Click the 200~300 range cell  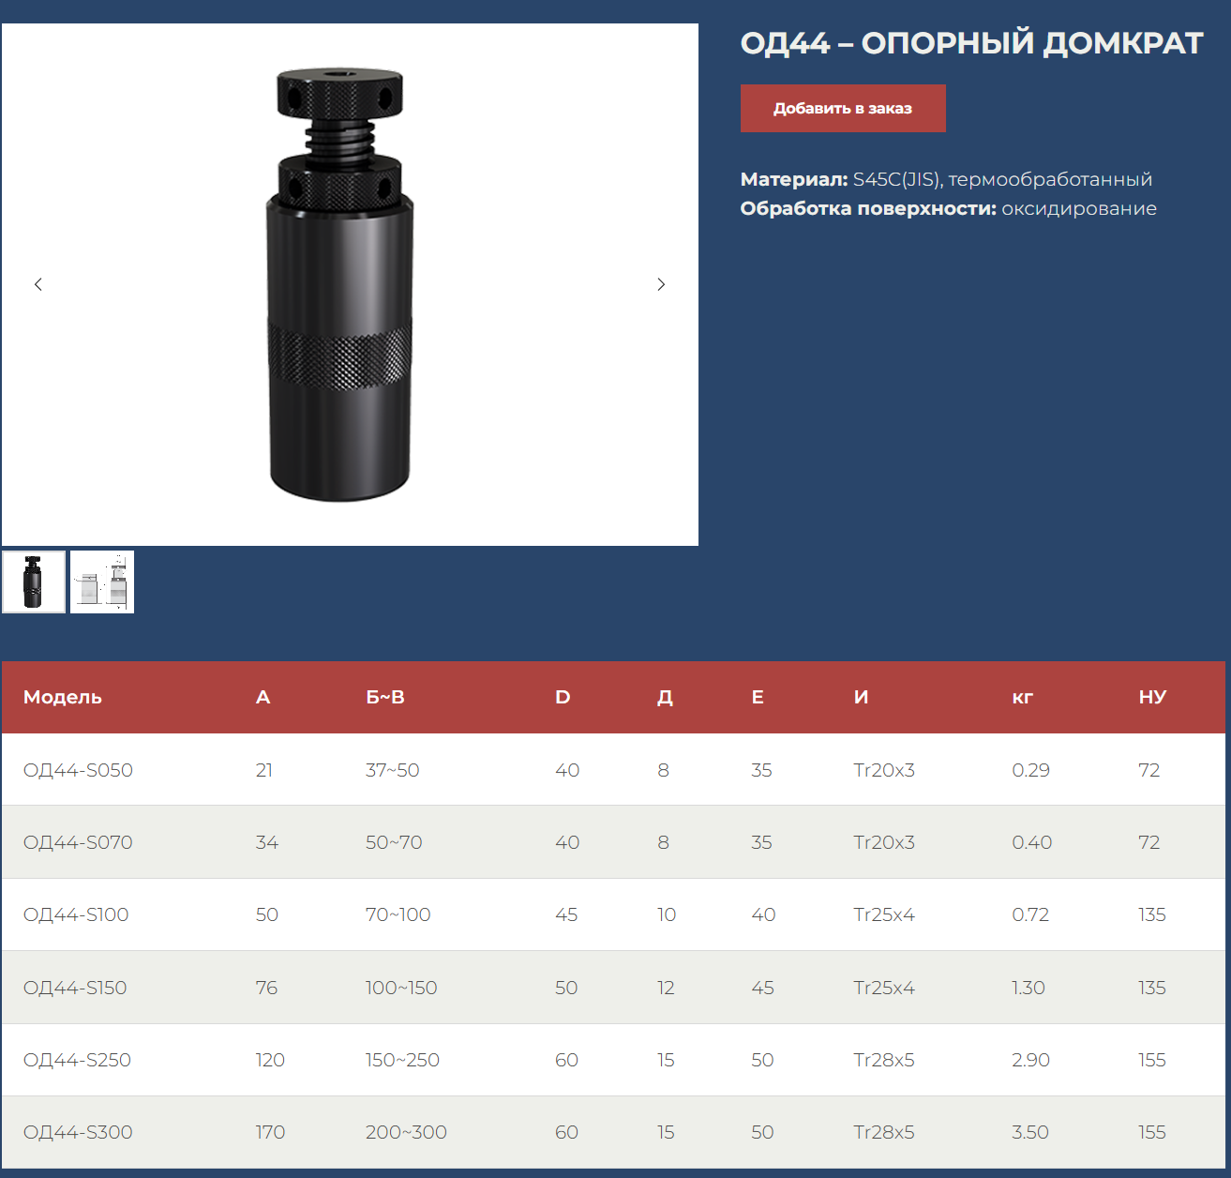click(x=406, y=1132)
